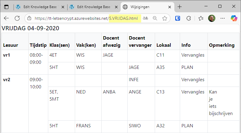Go back using the browser back arrow

[x=6, y=18]
